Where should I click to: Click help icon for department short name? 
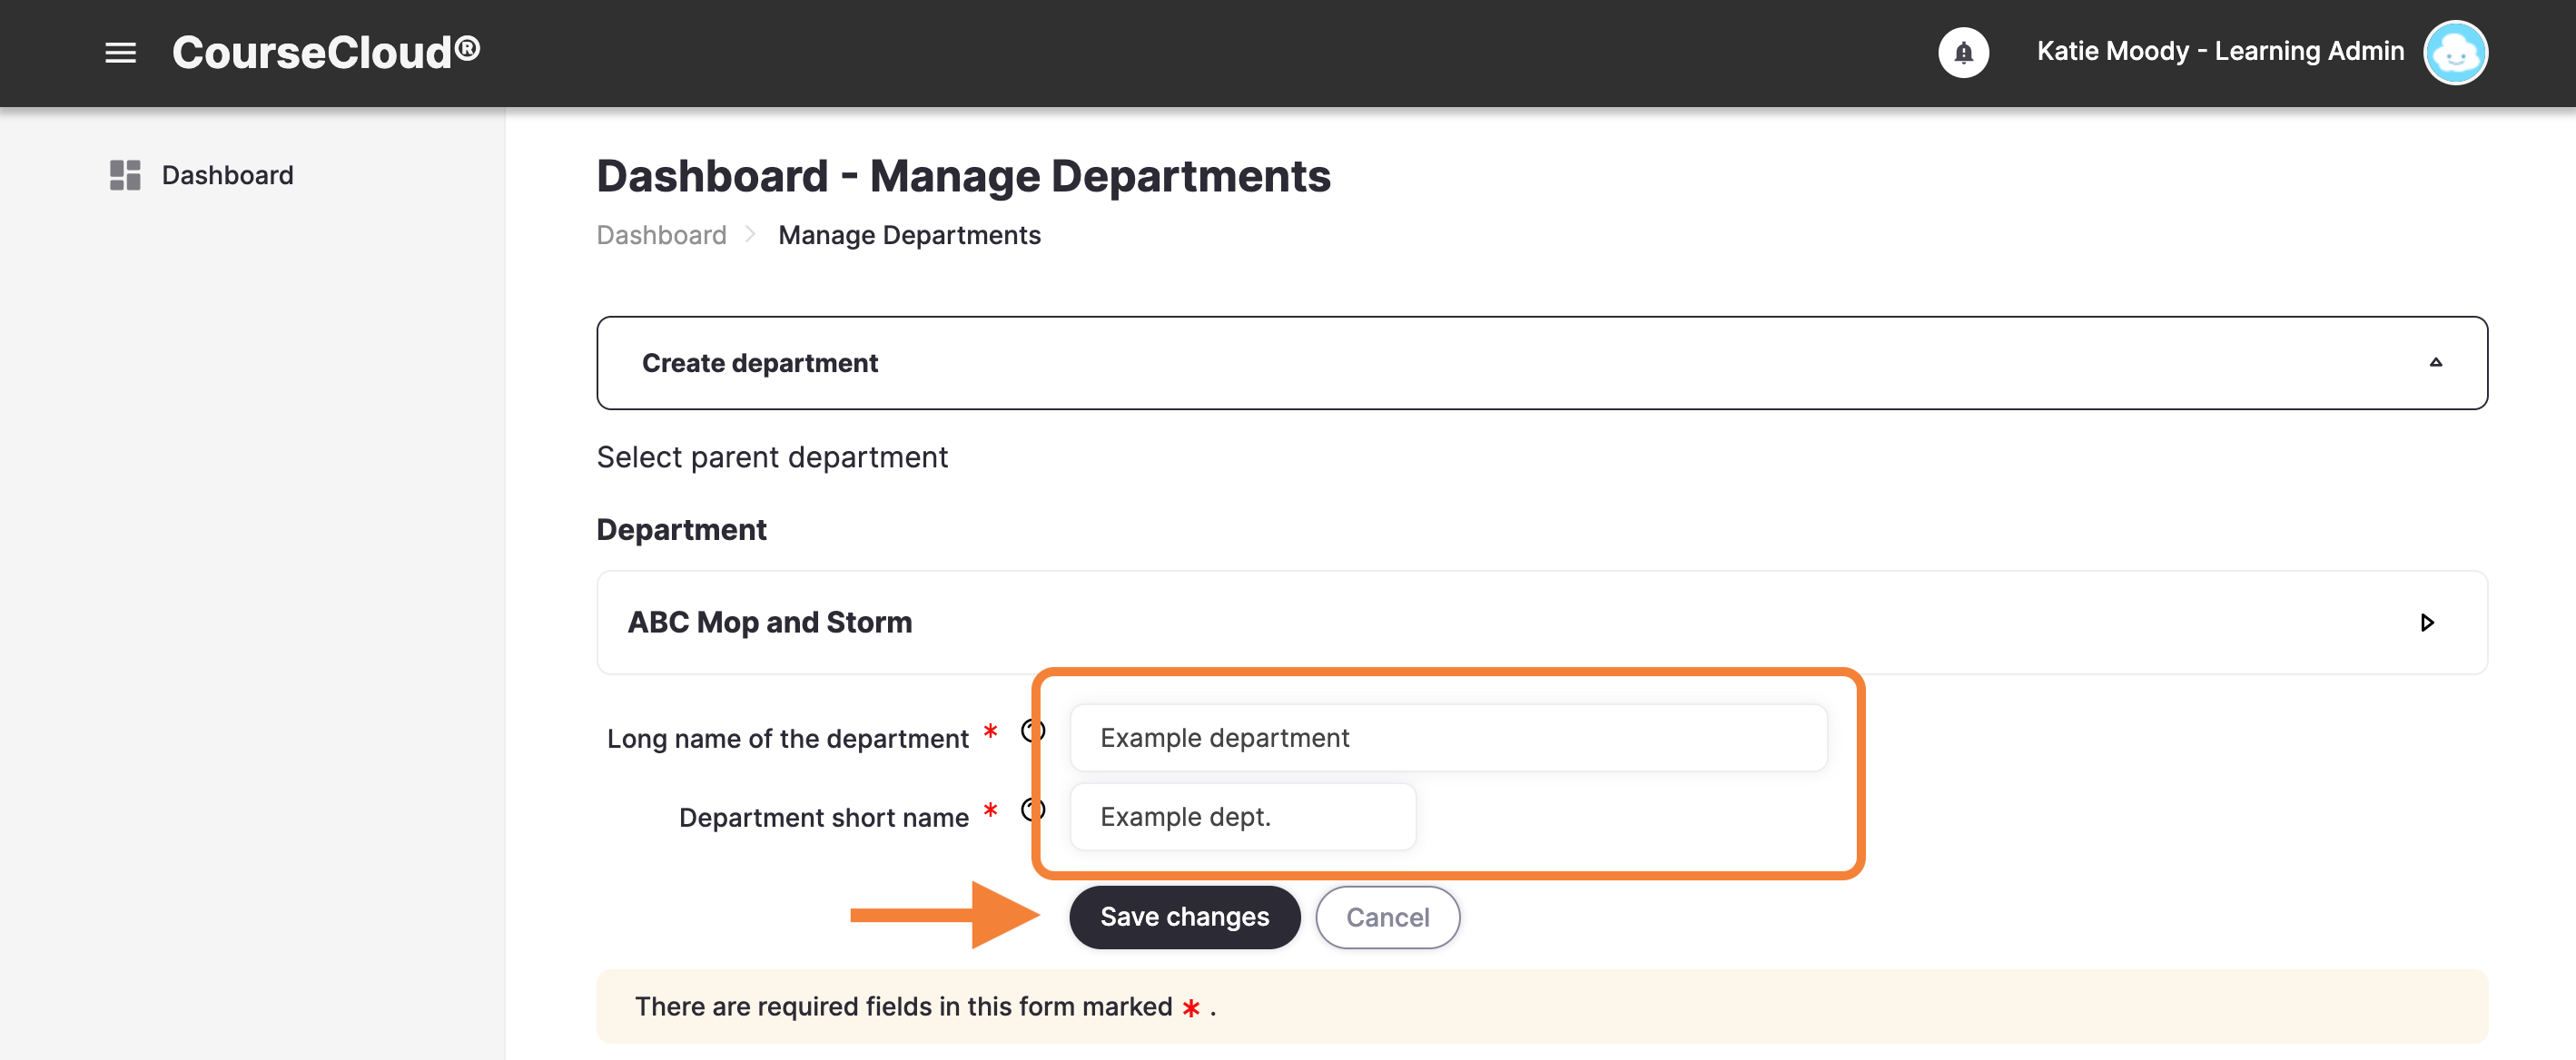coord(1032,810)
